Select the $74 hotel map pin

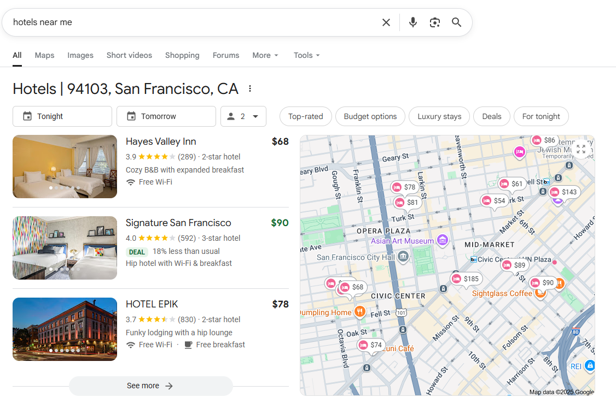point(370,345)
